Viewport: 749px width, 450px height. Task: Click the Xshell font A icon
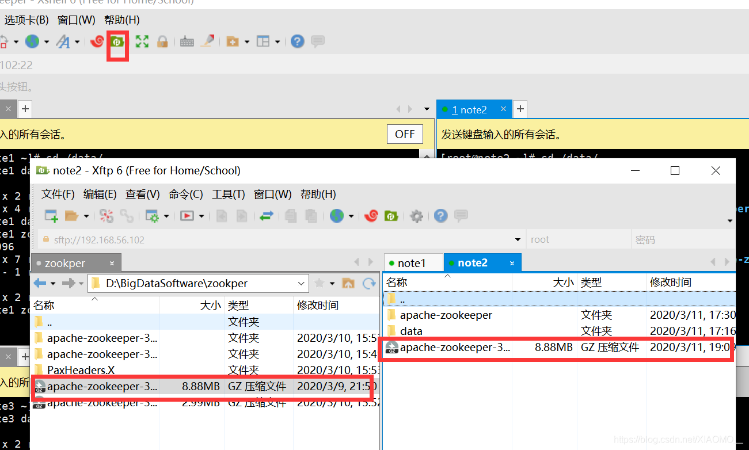[x=63, y=41]
